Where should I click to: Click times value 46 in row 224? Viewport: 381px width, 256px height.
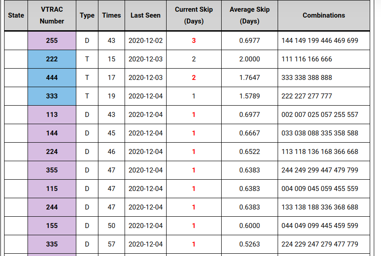[x=112, y=151]
